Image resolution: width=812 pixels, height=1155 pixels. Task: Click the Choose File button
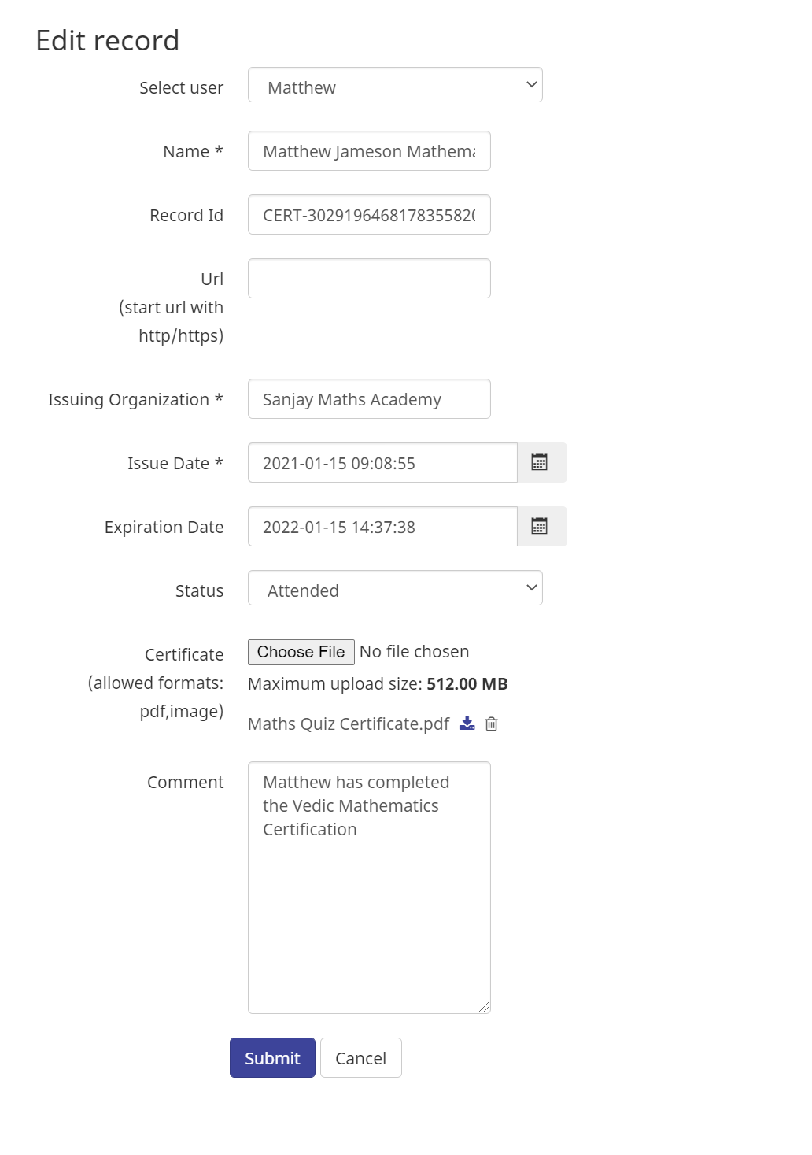click(x=301, y=652)
